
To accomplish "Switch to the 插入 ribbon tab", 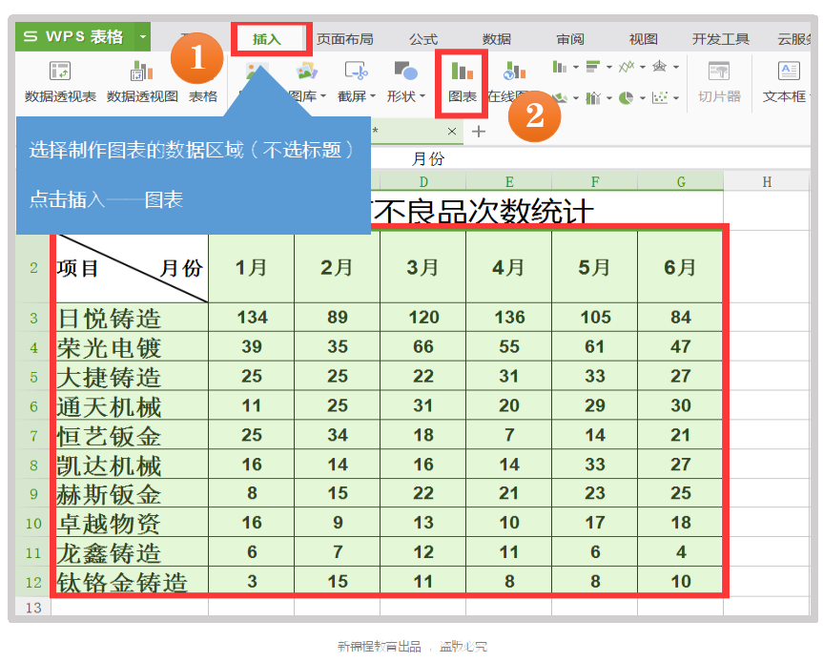I will (x=267, y=39).
